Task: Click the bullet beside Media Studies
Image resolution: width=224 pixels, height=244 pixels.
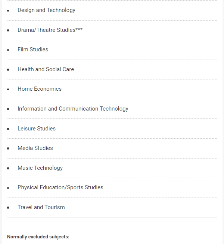Action: [8, 148]
